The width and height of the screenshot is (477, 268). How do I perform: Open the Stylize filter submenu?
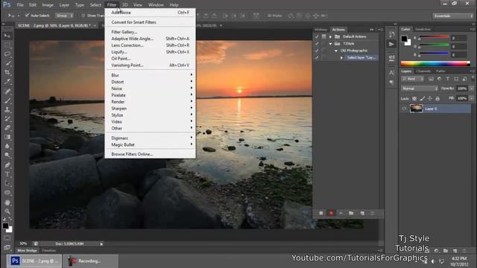click(151, 115)
